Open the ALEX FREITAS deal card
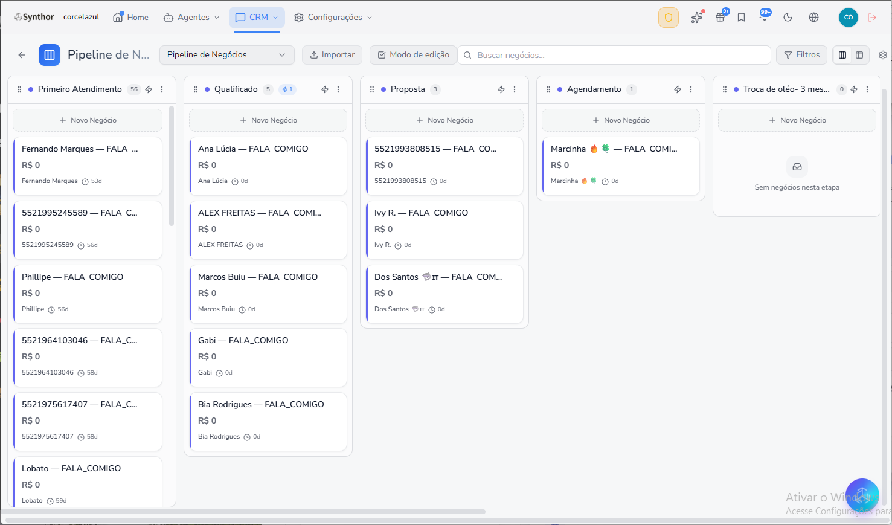This screenshot has height=525, width=892. 268,230
